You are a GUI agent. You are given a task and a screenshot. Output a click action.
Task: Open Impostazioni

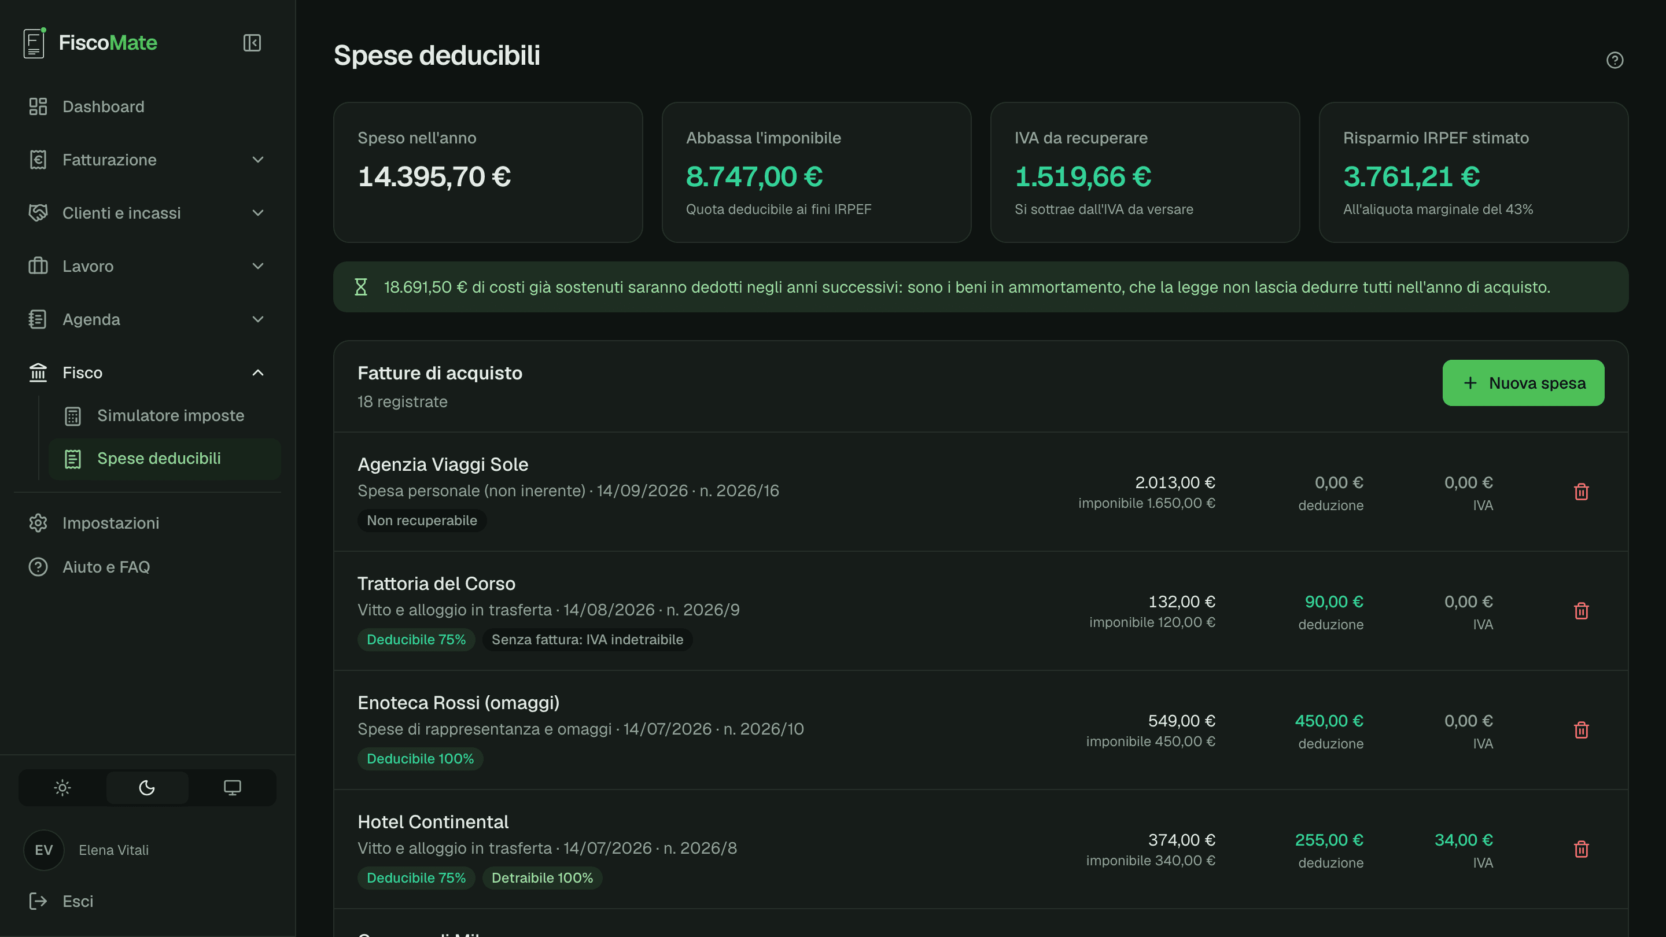148,523
